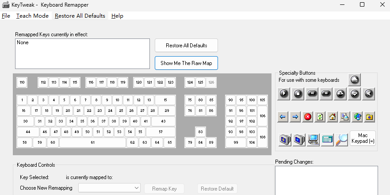Choose the Sleep monitor with moon icon
The image size is (390, 195).
pyautogui.click(x=285, y=140)
